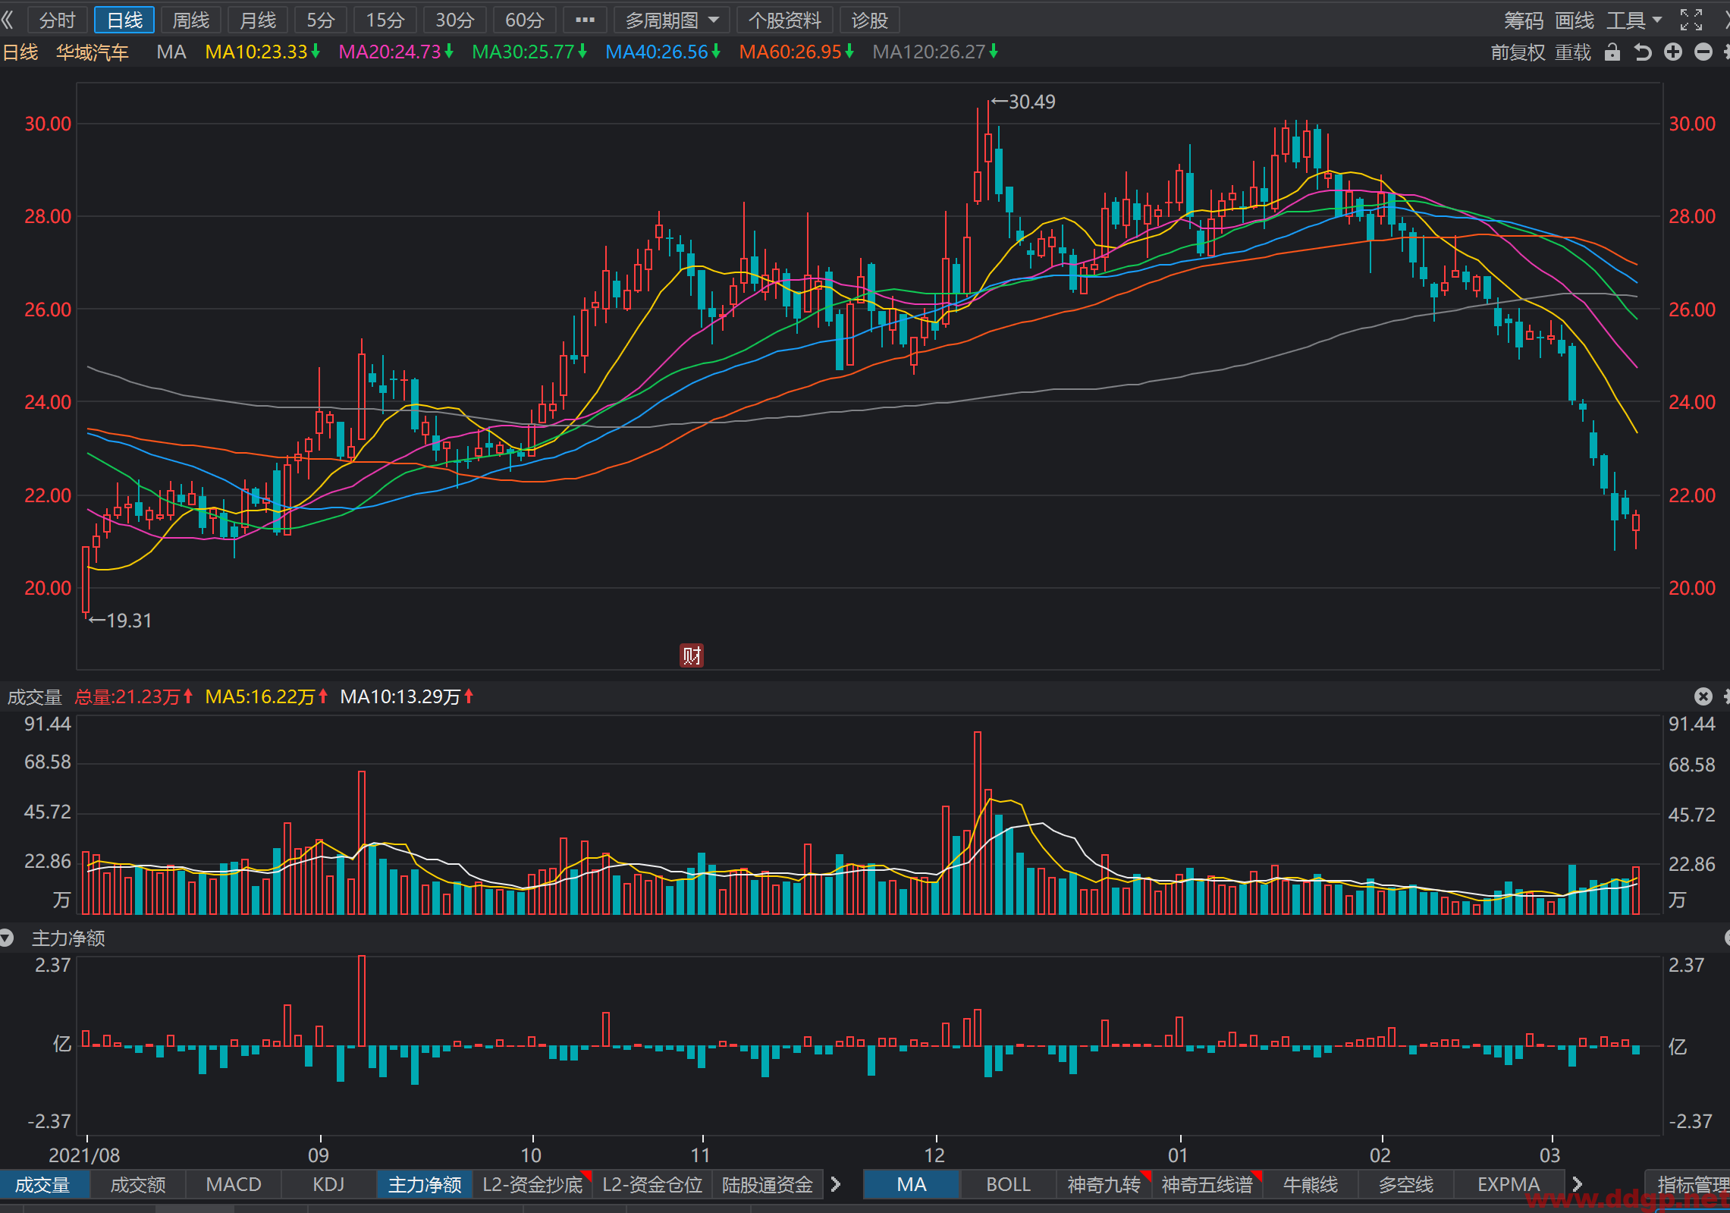
Task: Enter fullscreen with the expand icon
Action: click(1691, 20)
